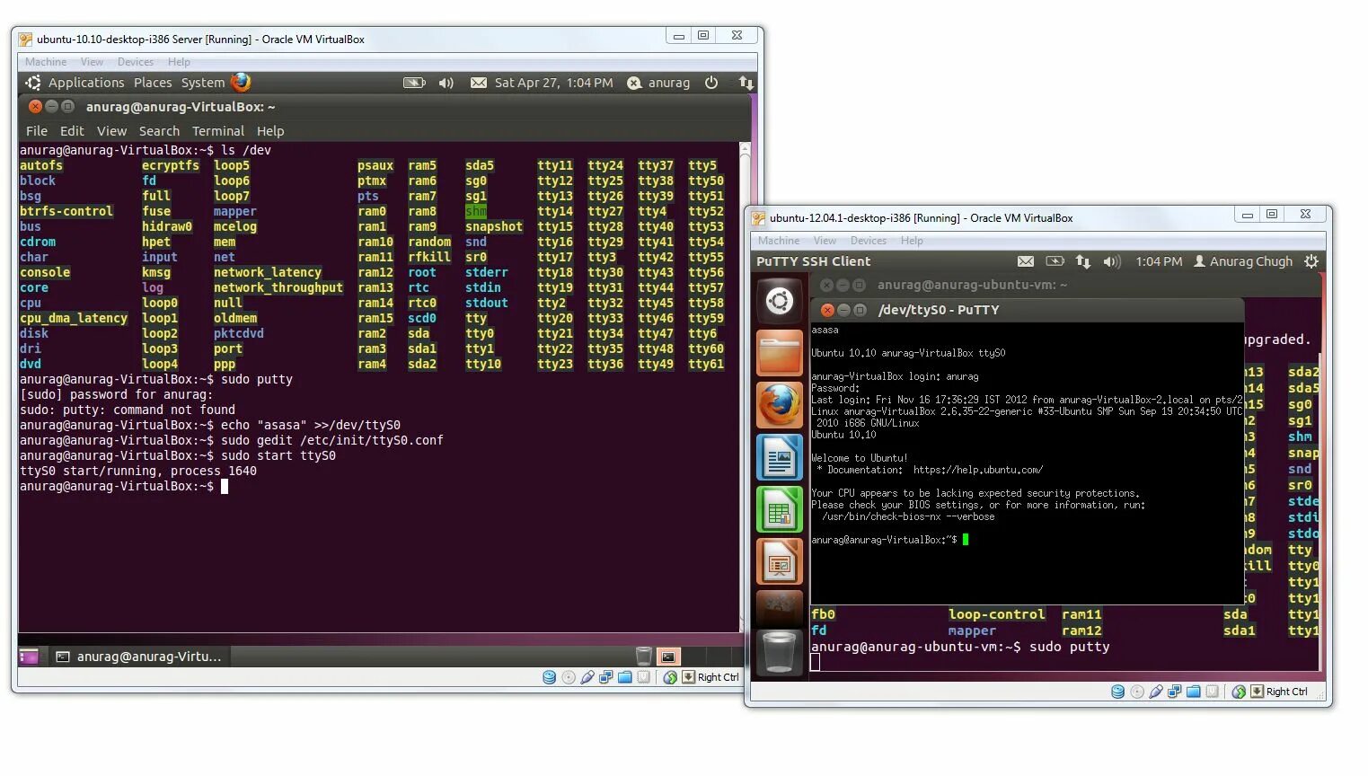This screenshot has width=1368, height=776.
Task: Click hard disk indicator in ubuntu-10.10 status bar
Action: pos(549,677)
